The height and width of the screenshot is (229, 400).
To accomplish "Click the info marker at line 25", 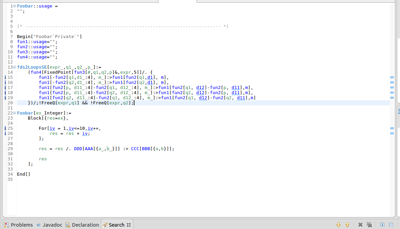I will [4, 128].
